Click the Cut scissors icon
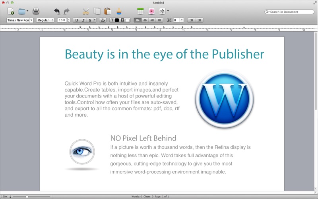Screen dimensions: 318x199 pos(85,11)
